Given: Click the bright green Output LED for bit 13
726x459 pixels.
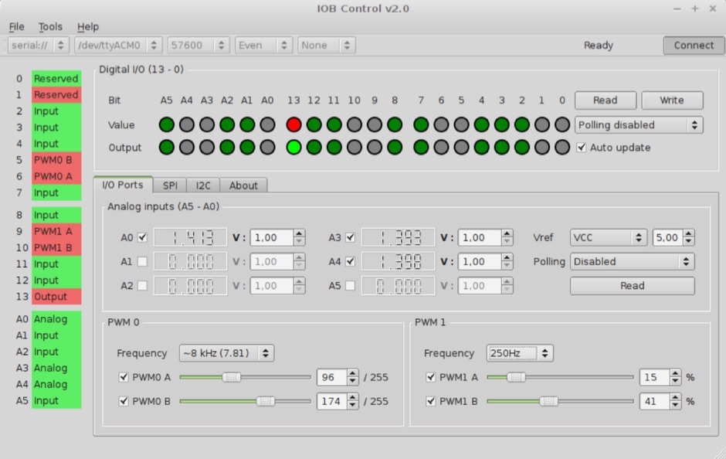Looking at the screenshot, I should [x=293, y=148].
